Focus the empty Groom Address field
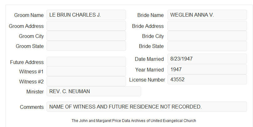Screen dimensions: 253x127 [86, 26]
